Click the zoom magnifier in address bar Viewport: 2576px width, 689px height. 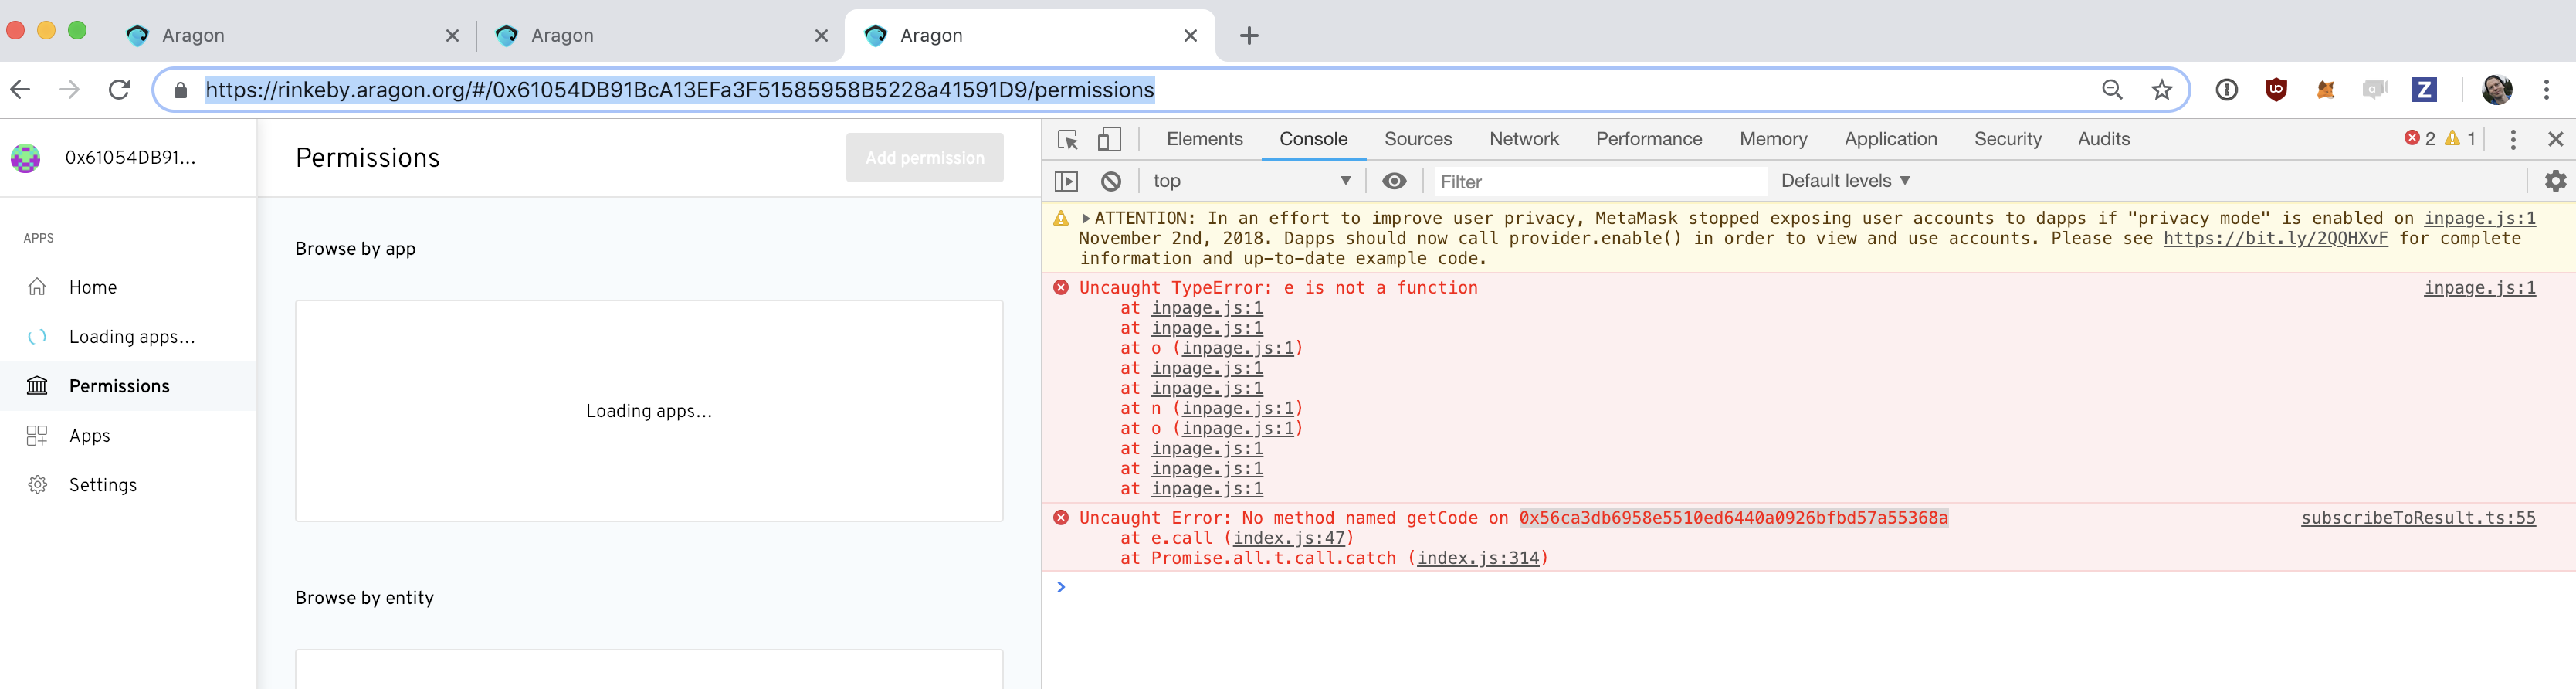click(2112, 90)
